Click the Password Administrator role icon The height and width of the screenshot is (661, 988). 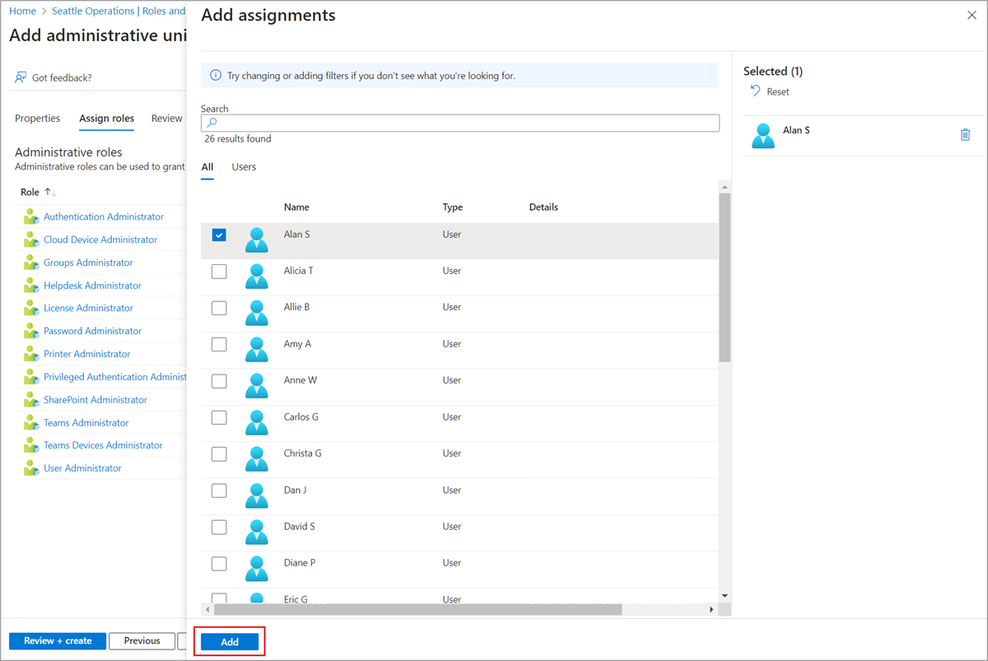pos(31,331)
